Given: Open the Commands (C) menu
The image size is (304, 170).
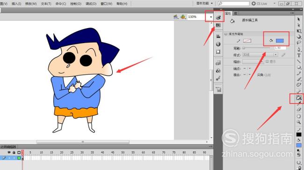Looking at the screenshot, I should (61, 4).
